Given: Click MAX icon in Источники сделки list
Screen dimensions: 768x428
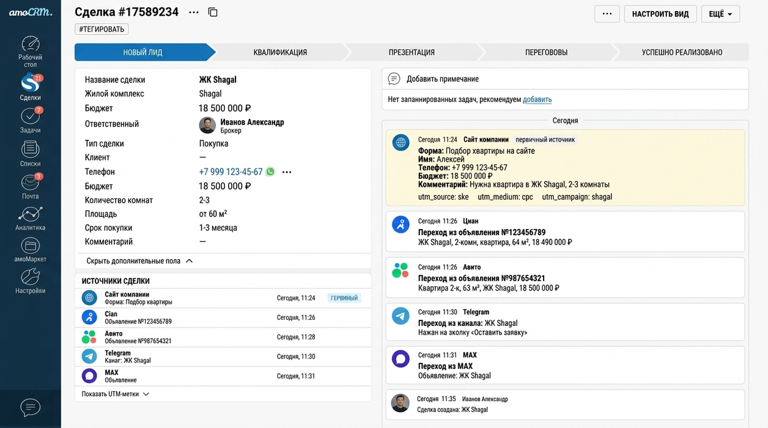Looking at the screenshot, I should pyautogui.click(x=89, y=376).
